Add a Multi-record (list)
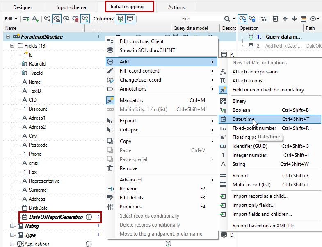This screenshot has width=322, height=247. [270, 185]
